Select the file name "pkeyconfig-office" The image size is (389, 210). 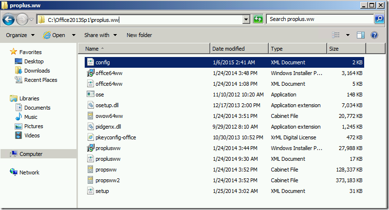[x=116, y=137]
